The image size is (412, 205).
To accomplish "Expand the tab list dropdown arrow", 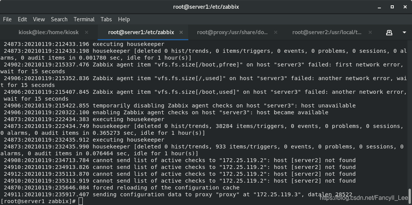I will (x=404, y=33).
